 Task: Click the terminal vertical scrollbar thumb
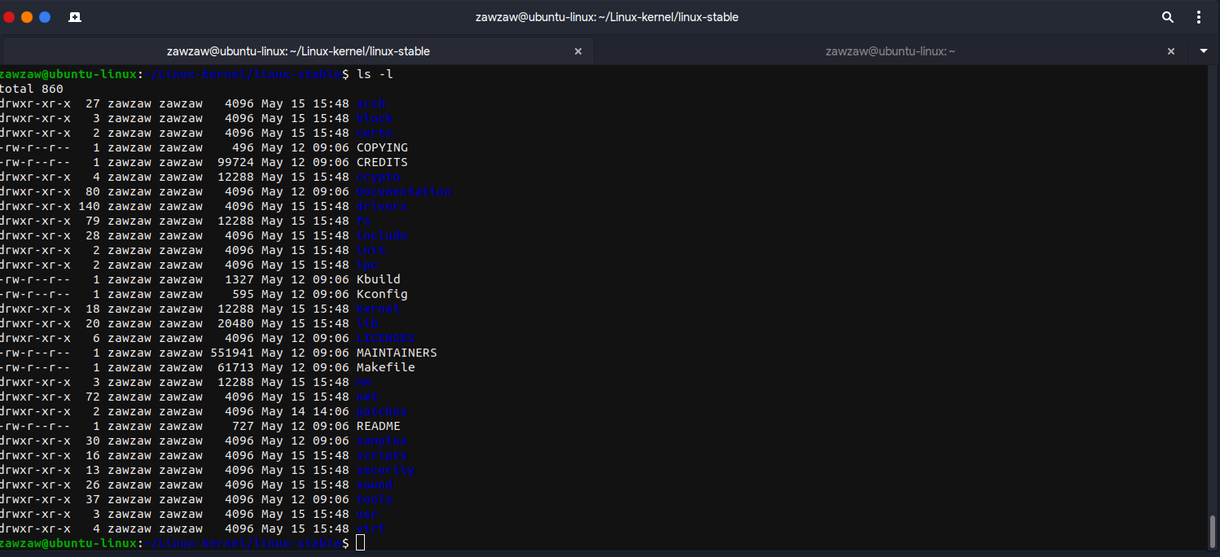point(1212,531)
